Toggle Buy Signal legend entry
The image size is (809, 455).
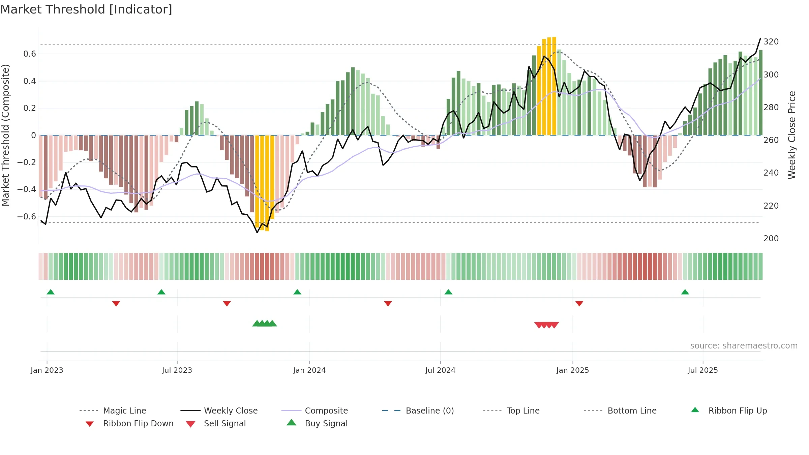[x=317, y=423]
